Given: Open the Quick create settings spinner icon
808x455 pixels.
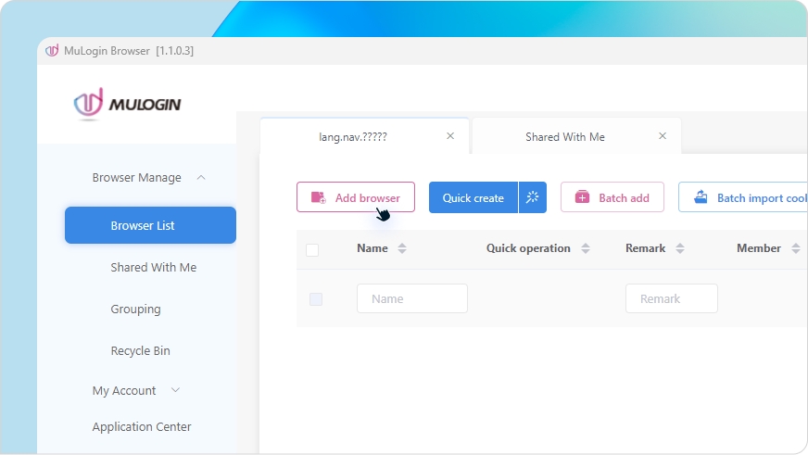Looking at the screenshot, I should pyautogui.click(x=533, y=197).
